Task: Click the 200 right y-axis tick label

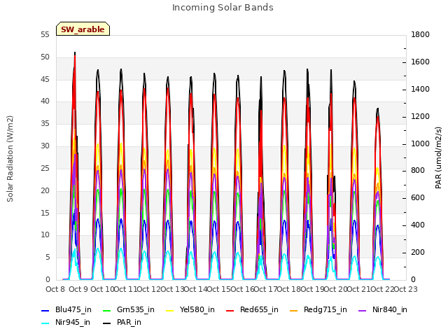Action: (418, 252)
